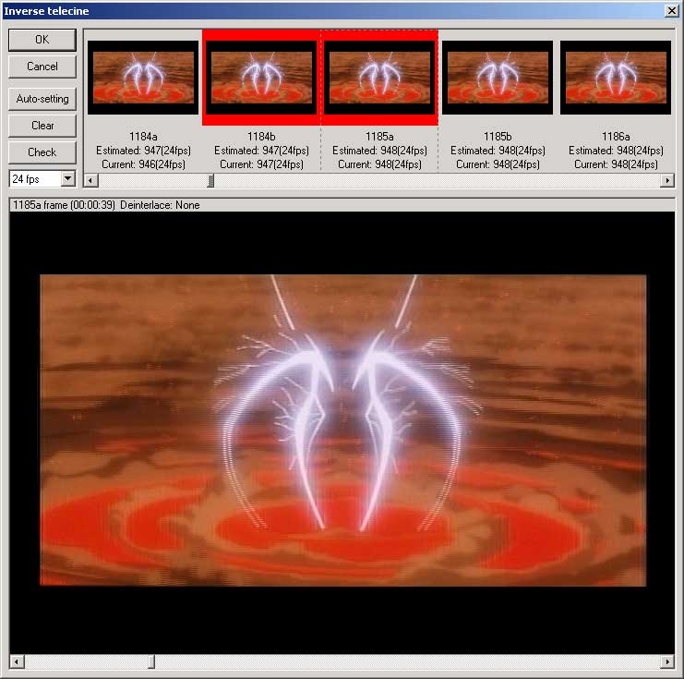The width and height of the screenshot is (684, 679).
Task: Click the OK button
Action: [x=42, y=40]
